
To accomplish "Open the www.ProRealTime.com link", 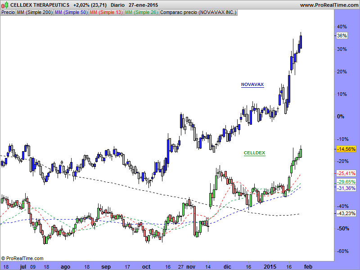I will [x=329, y=5].
